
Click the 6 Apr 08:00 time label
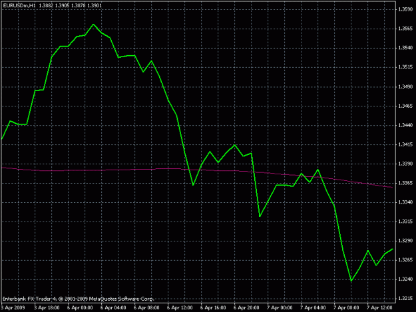click(146, 308)
